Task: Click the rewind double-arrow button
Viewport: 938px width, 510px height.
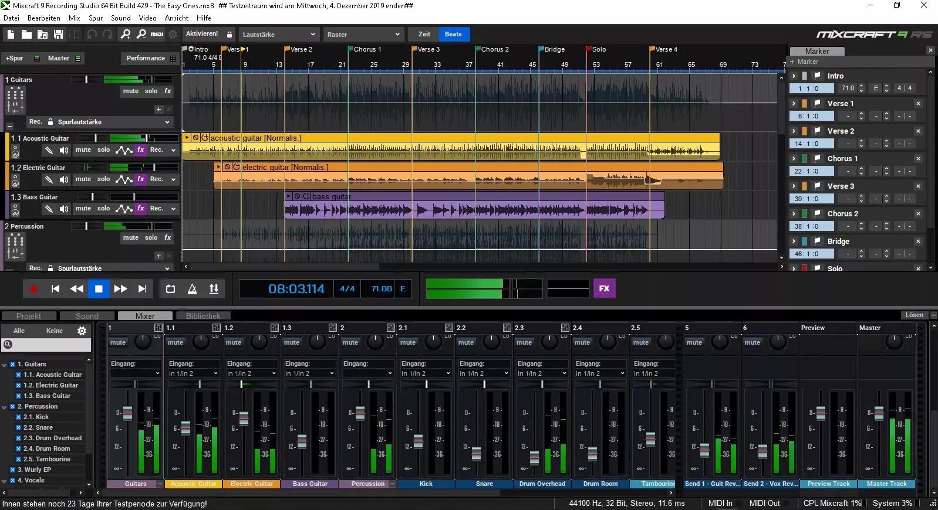Action: (77, 288)
